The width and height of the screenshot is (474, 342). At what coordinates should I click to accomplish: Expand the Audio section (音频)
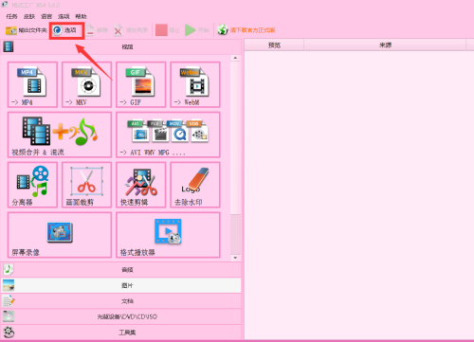(x=121, y=270)
